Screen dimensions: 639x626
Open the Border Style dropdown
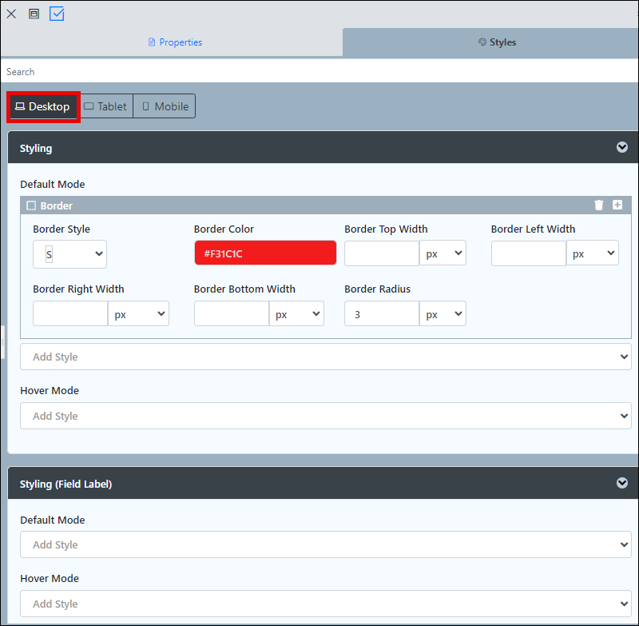pos(69,254)
